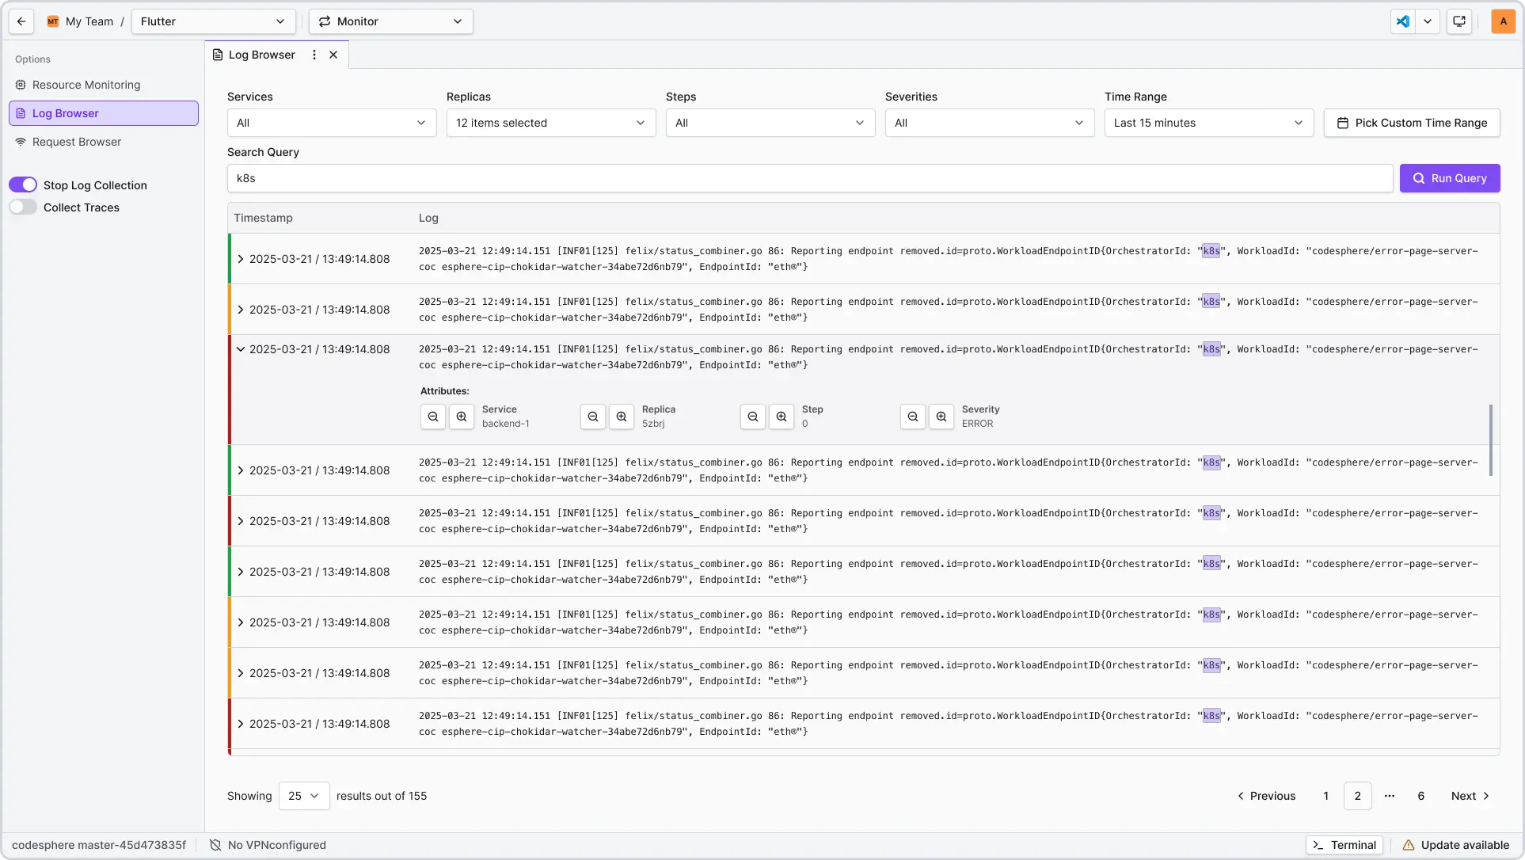Image resolution: width=1525 pixels, height=860 pixels.
Task: Open the Replicas 12 items selected dropdown
Action: point(550,123)
